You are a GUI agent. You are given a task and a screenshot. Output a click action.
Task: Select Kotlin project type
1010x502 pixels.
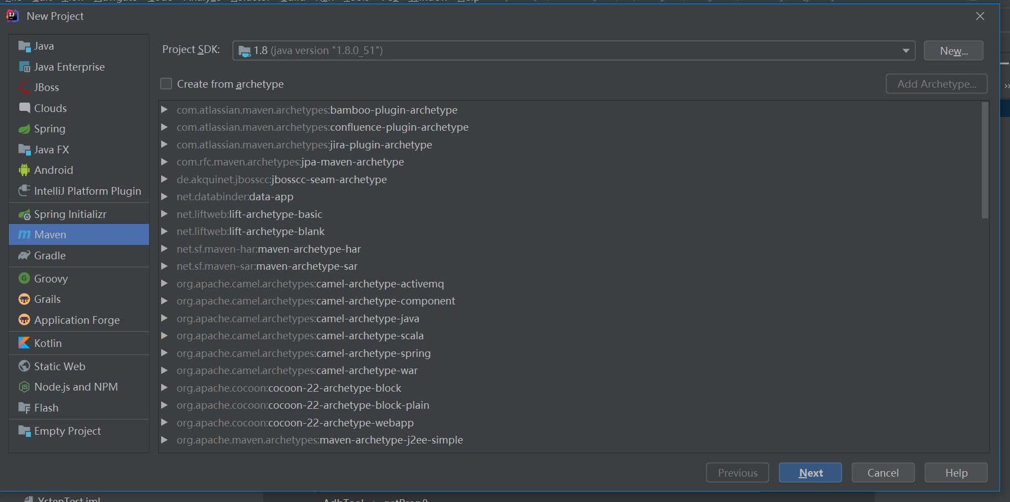(79, 343)
